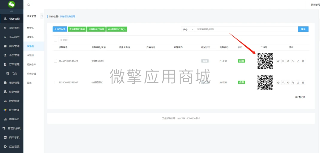This screenshot has width=320, height=153.
Task: Open 营销管理 in the sidebar
Action: pyautogui.click(x=12, y=83)
